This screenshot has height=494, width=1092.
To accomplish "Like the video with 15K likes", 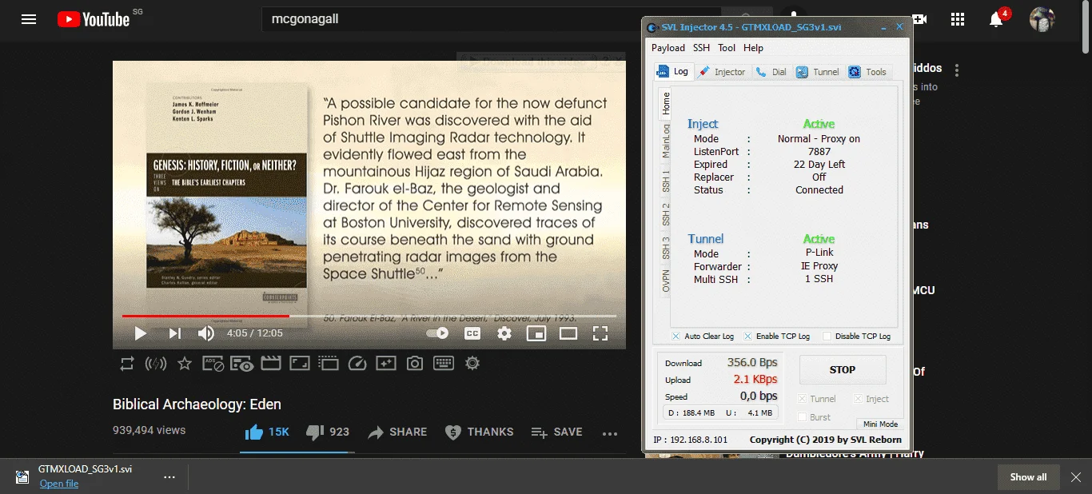I will 267,432.
